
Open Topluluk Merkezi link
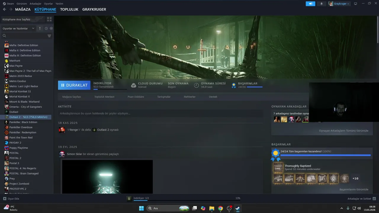tap(104, 97)
